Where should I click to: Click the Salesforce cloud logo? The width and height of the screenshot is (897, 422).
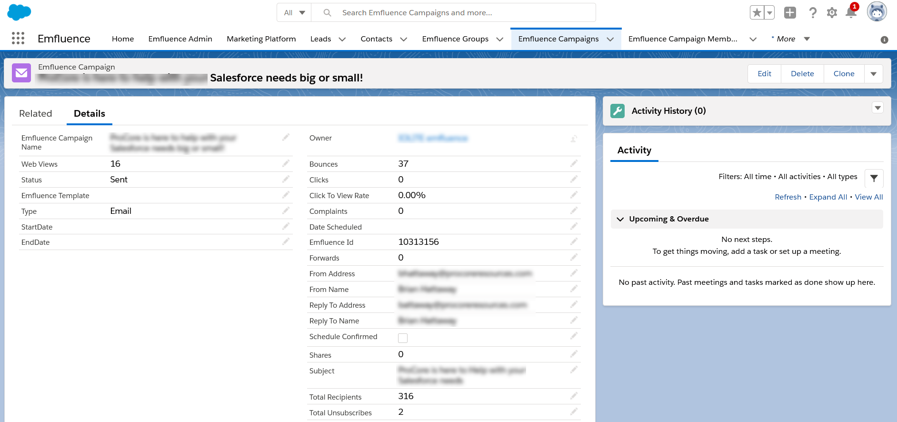[x=20, y=12]
